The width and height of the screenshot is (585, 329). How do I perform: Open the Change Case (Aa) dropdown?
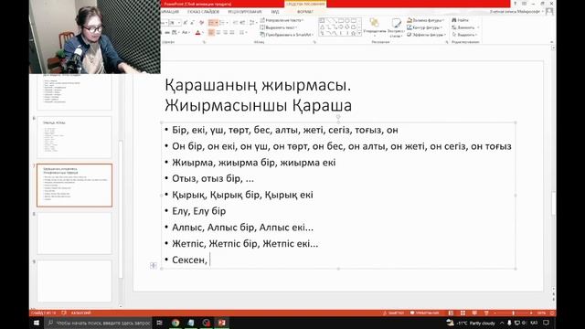(x=186, y=33)
